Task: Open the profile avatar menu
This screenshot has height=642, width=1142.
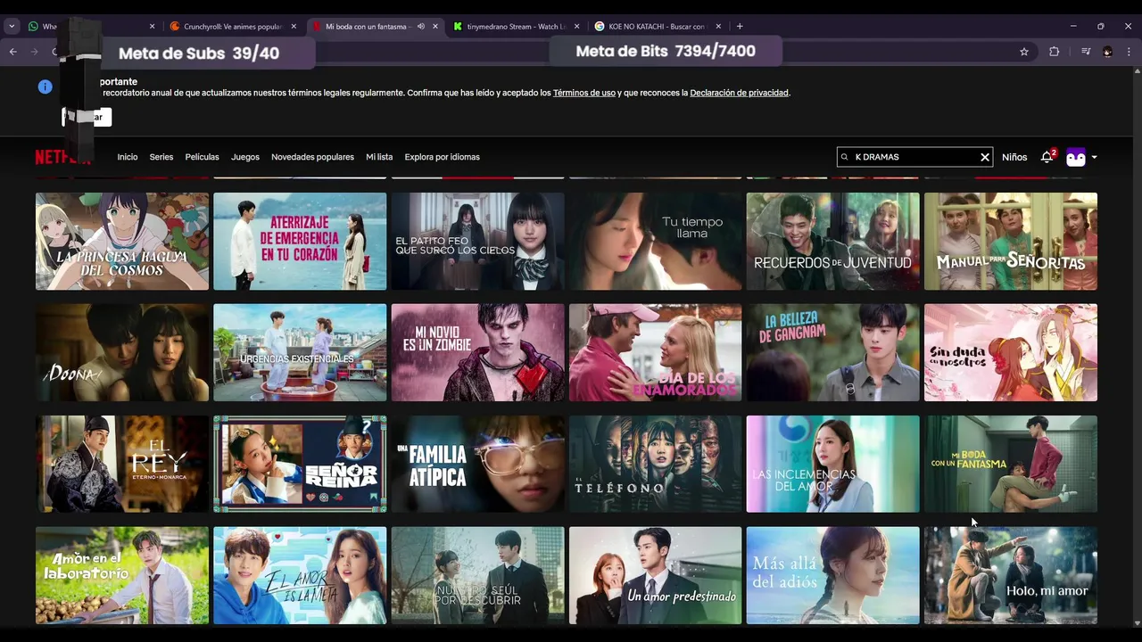Action: click(x=1076, y=157)
